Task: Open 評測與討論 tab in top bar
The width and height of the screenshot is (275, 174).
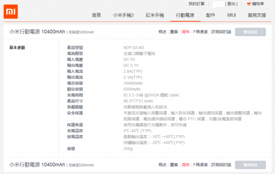Action: [221, 32]
